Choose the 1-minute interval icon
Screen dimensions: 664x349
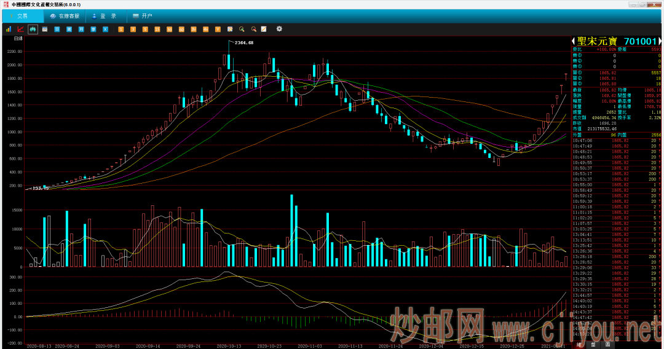click(x=121, y=29)
